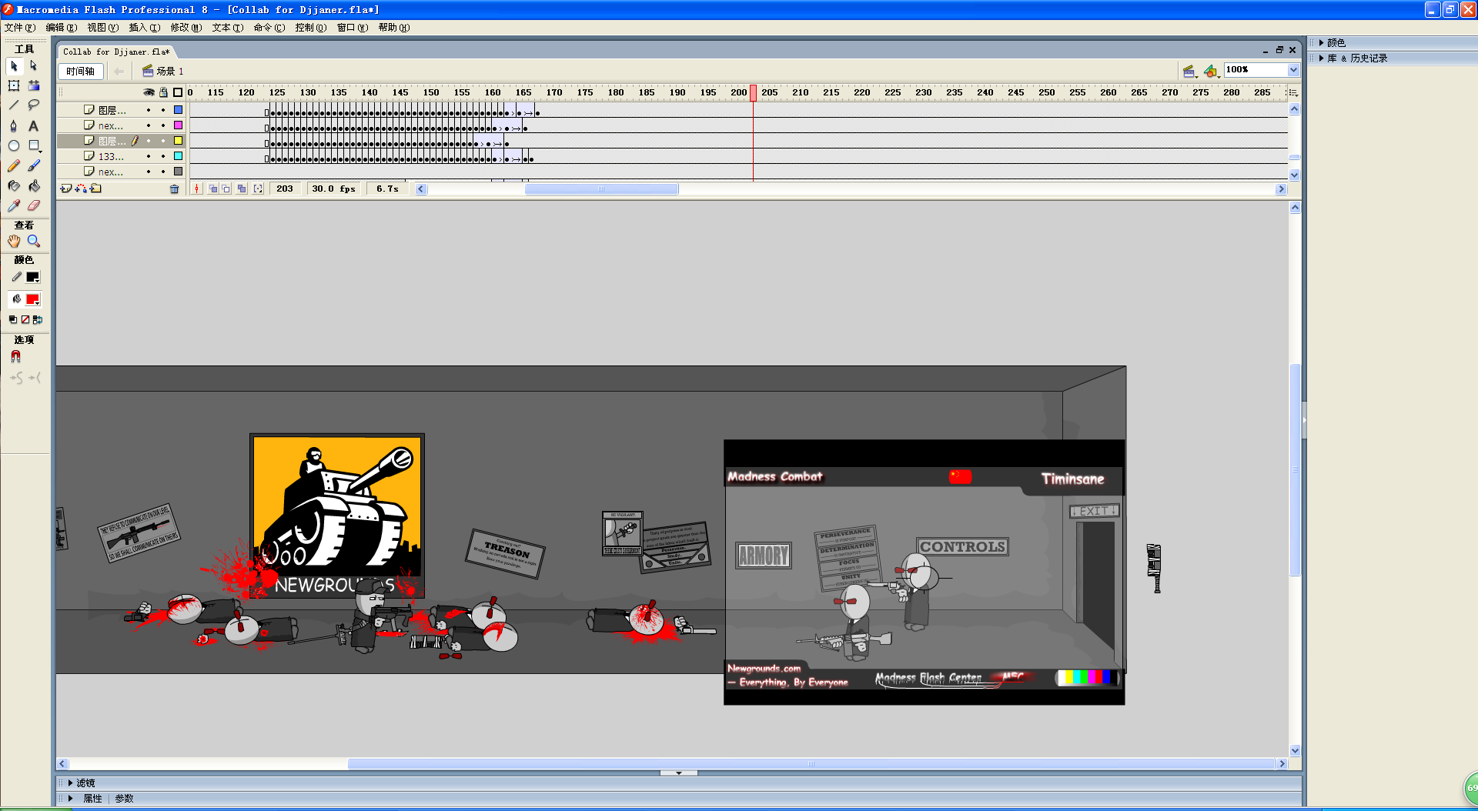The height and width of the screenshot is (811, 1478).
Task: Select the Brush tool
Action: [33, 165]
